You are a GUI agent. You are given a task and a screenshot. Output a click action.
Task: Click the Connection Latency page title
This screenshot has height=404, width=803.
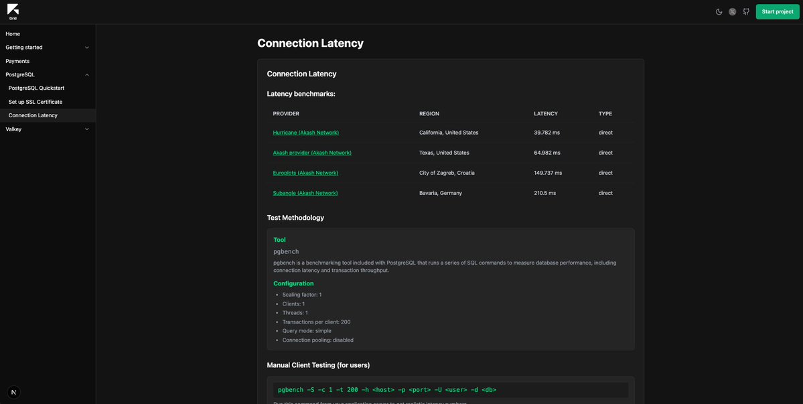[310, 43]
